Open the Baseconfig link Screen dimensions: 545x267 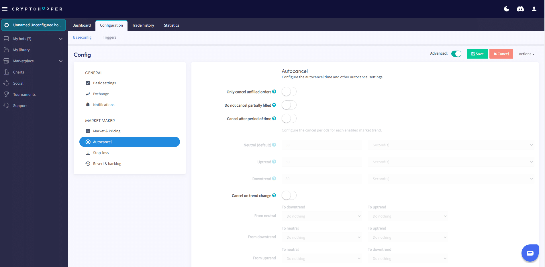click(82, 37)
